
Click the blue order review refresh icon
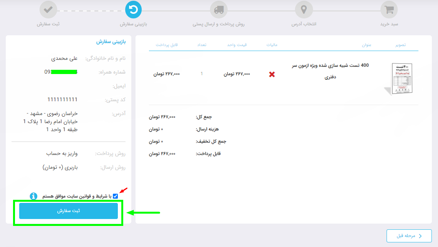point(133,10)
